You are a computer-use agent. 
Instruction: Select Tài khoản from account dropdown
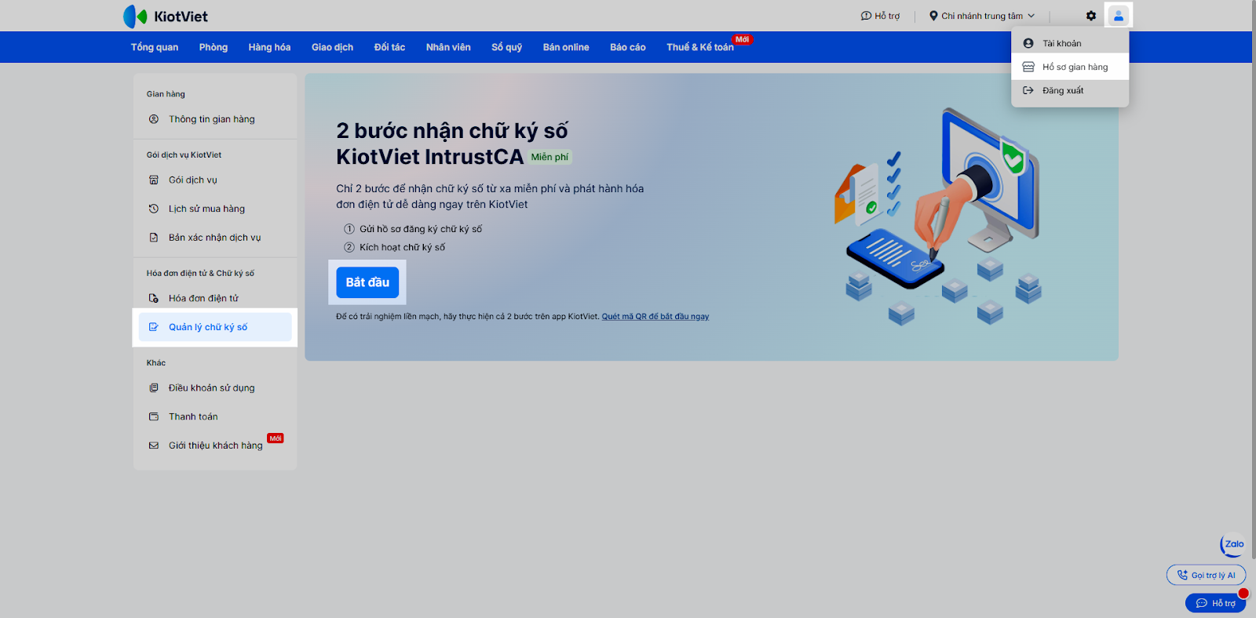pos(1070,44)
